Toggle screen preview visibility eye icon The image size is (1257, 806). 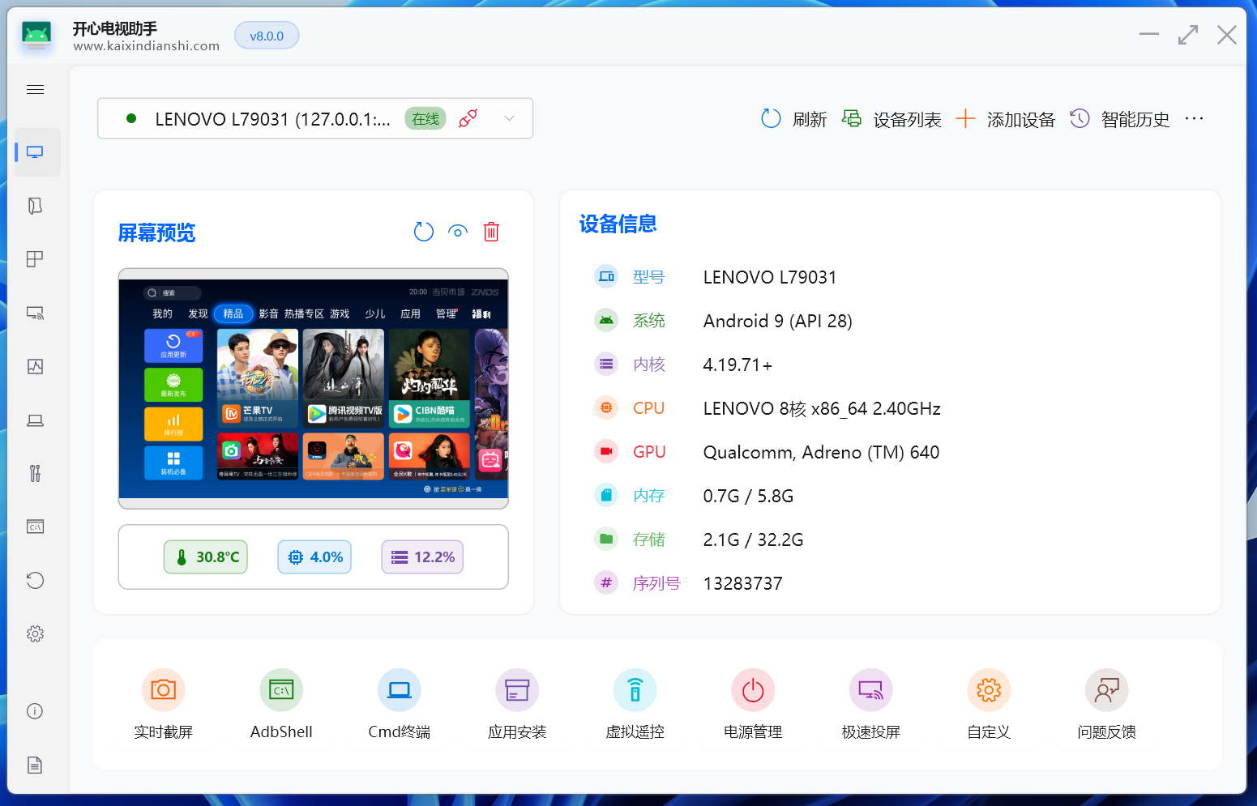(x=458, y=232)
